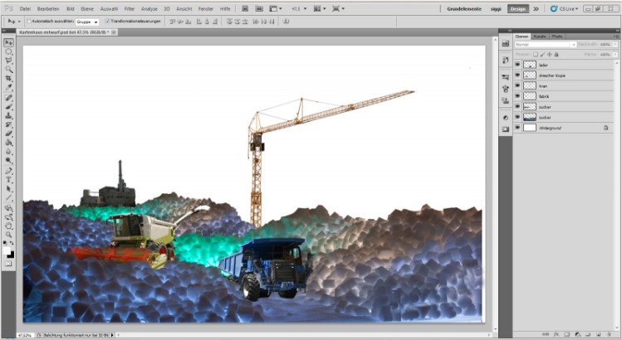Image resolution: width=622 pixels, height=340 pixels.
Task: Select the Lasso tool
Action: tap(9, 60)
